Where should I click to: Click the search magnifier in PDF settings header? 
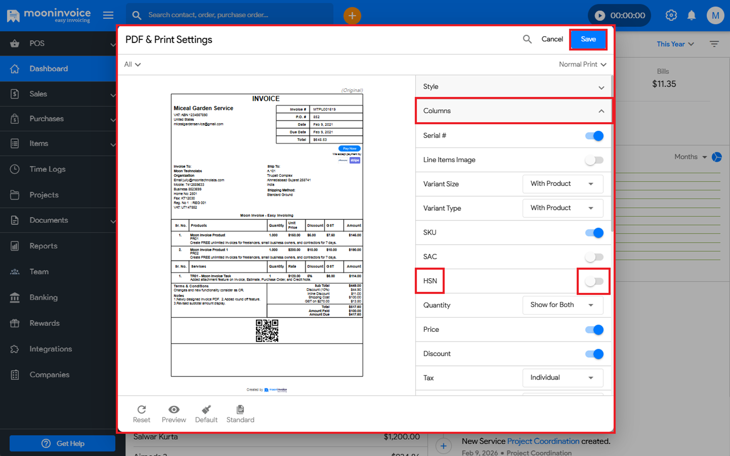tap(527, 39)
